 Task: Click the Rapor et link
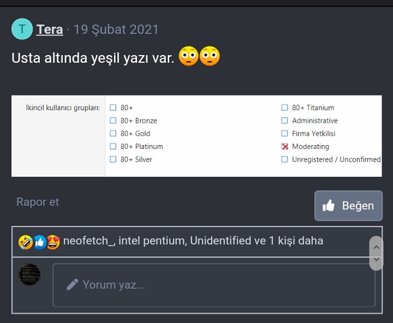point(38,202)
